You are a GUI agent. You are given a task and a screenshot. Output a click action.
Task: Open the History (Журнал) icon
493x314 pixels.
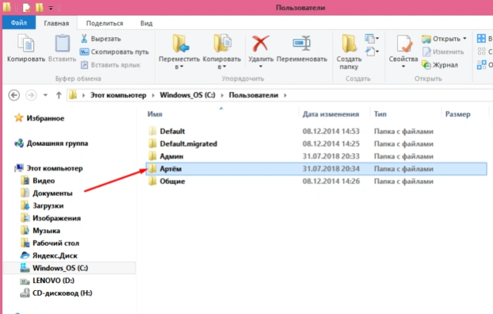426,65
